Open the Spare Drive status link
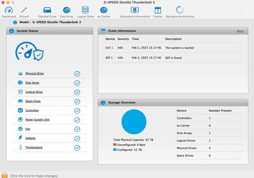 pos(33,101)
